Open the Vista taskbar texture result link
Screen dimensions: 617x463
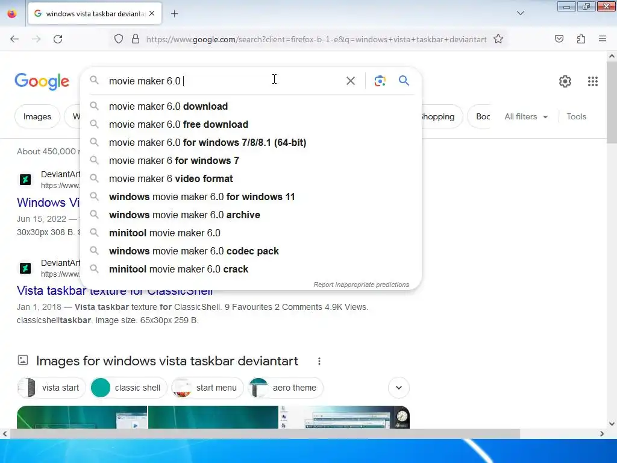(x=115, y=291)
